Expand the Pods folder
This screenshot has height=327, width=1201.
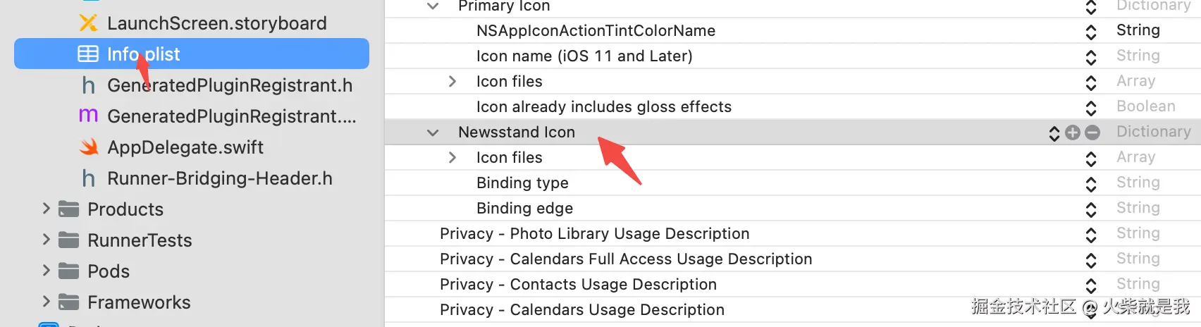pos(47,271)
